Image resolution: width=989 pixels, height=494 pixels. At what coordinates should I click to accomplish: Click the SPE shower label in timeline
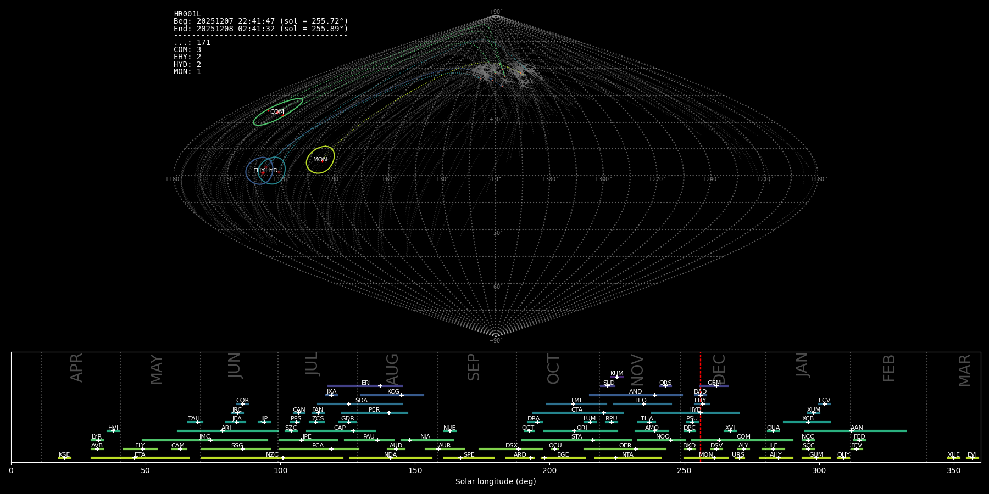[469, 455]
